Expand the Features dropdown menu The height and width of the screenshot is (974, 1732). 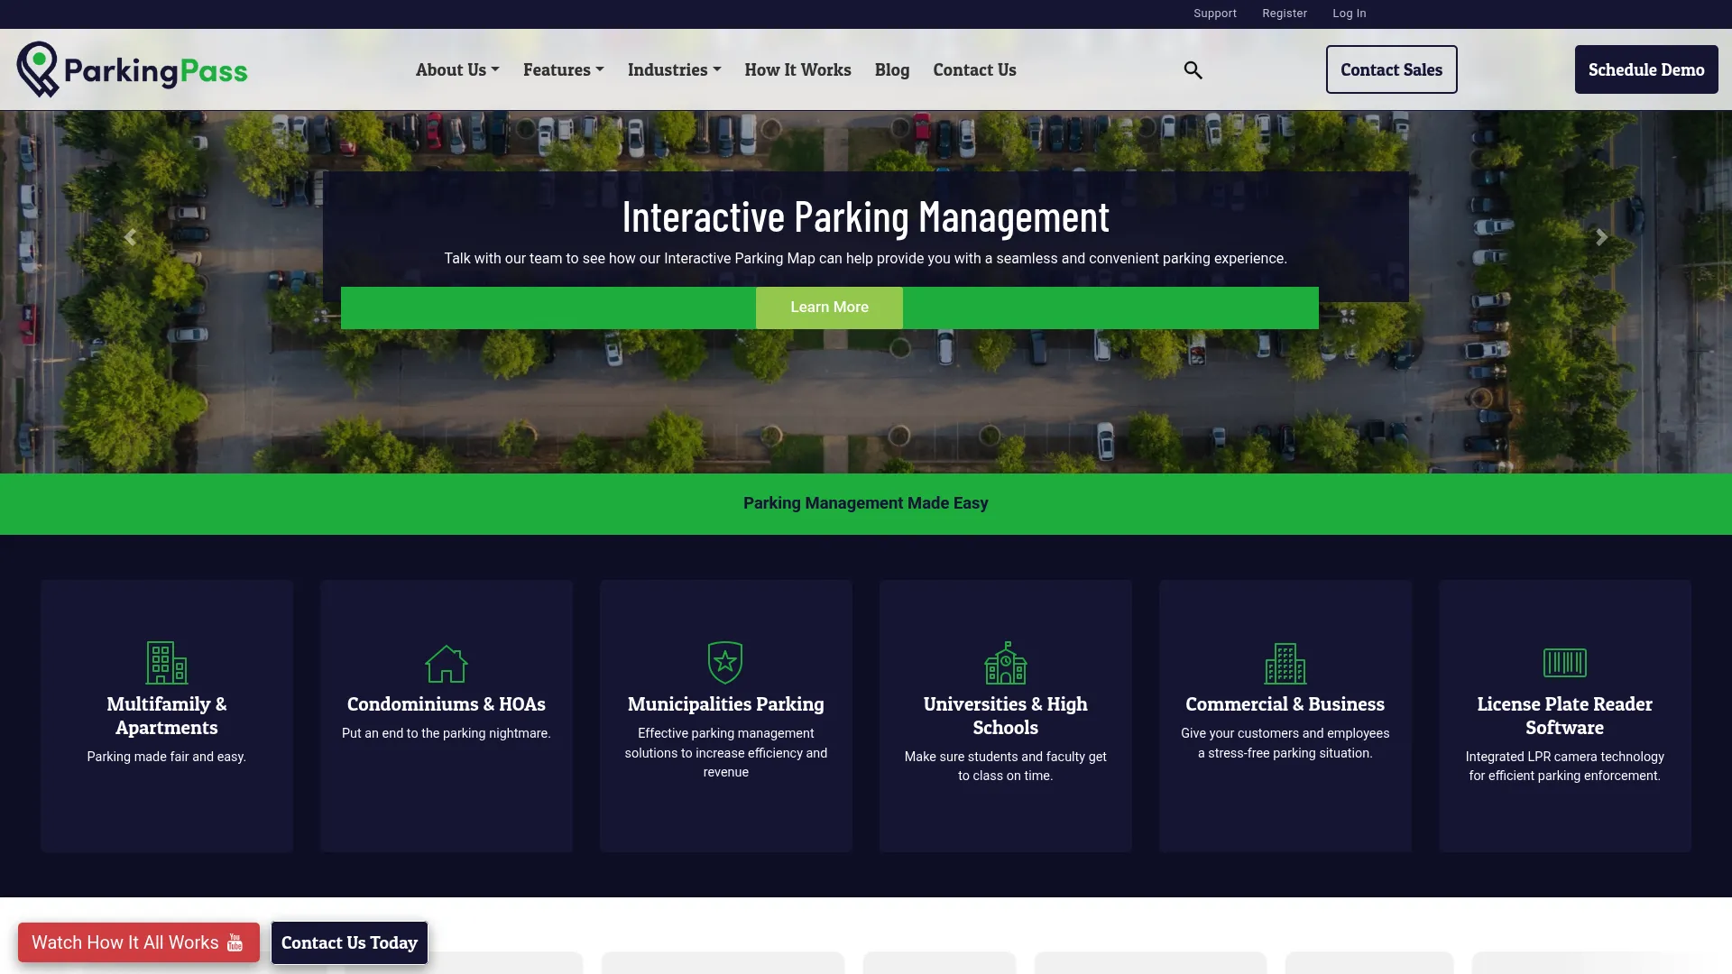click(x=564, y=69)
